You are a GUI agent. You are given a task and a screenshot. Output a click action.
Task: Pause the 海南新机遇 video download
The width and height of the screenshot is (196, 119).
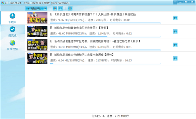click(x=175, y=18)
